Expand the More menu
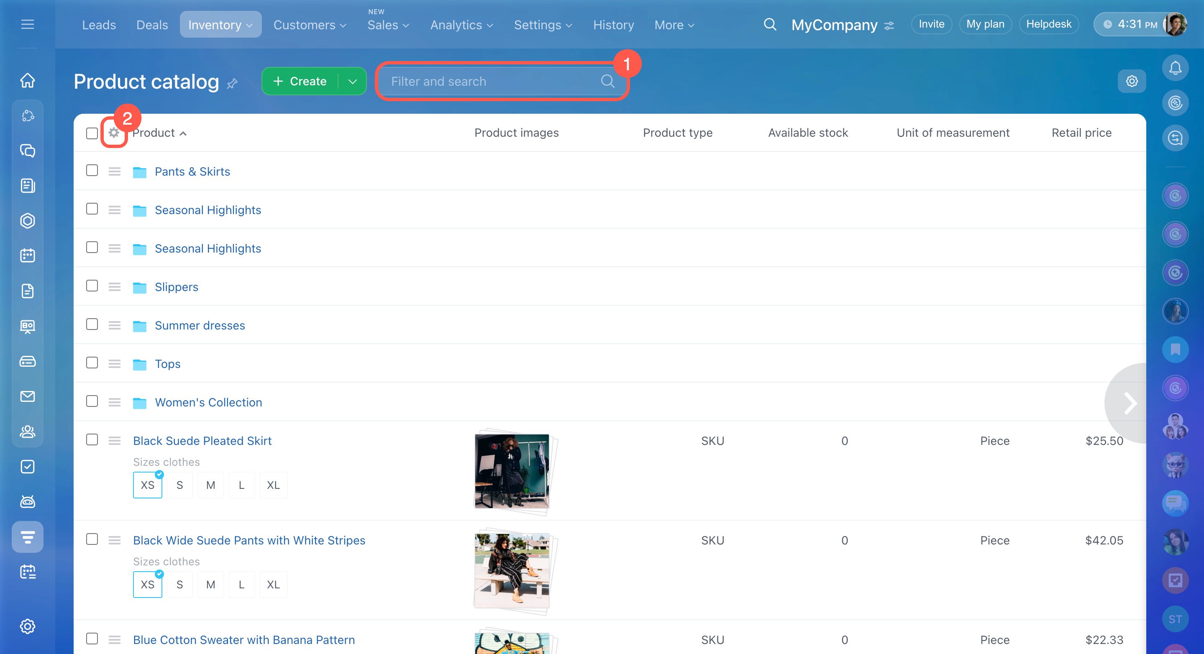This screenshot has height=654, width=1204. click(674, 25)
